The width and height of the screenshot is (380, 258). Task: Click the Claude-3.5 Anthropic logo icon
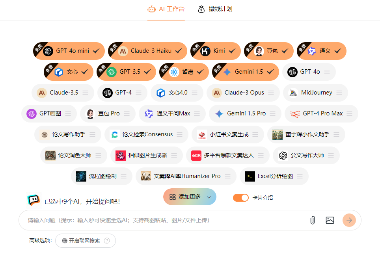(x=42, y=93)
